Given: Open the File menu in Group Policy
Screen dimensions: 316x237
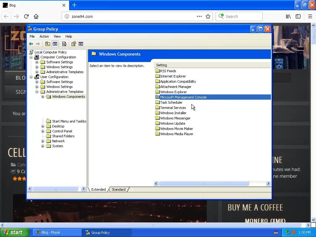Looking at the screenshot, I should point(32,36).
